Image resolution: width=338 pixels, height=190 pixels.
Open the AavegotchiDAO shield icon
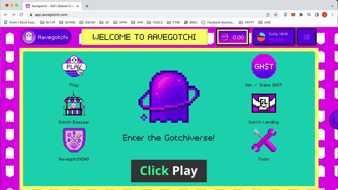click(74, 140)
